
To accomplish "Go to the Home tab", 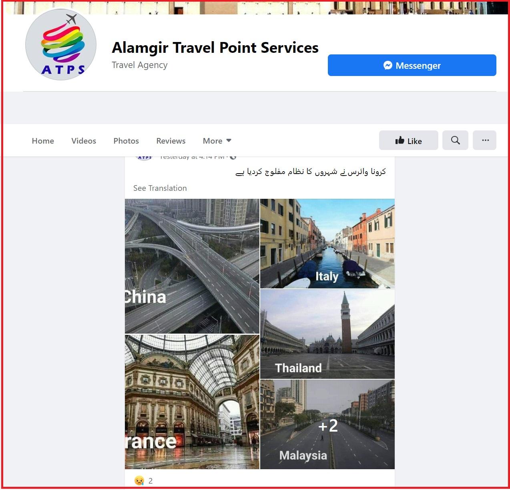I will [43, 141].
